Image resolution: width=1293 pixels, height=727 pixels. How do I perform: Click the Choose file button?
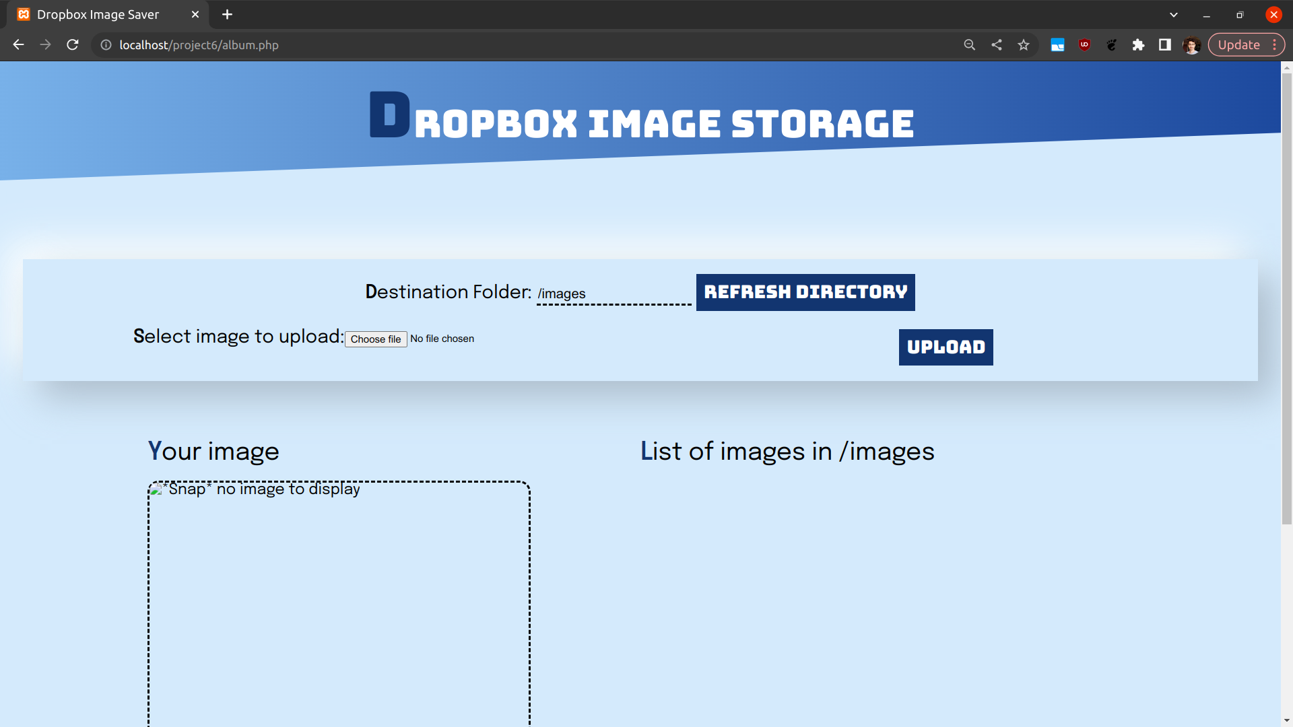(376, 339)
